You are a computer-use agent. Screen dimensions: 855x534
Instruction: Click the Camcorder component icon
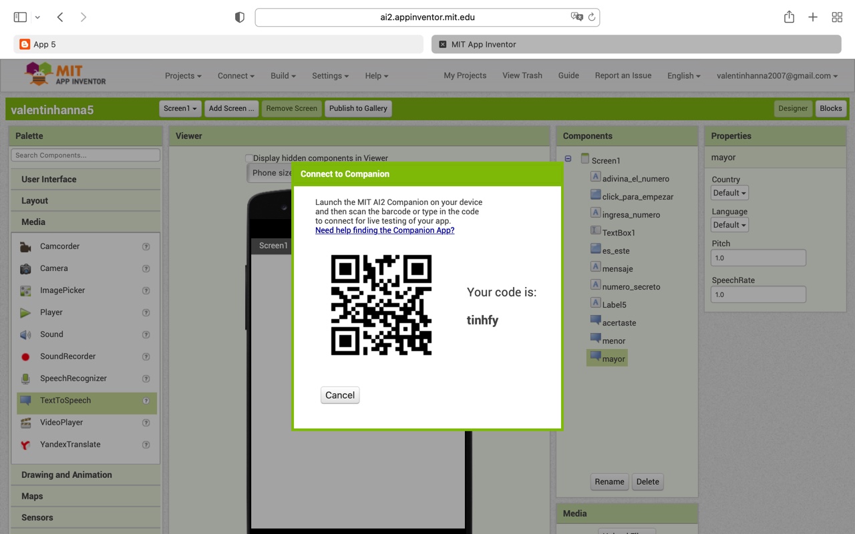[25, 247]
